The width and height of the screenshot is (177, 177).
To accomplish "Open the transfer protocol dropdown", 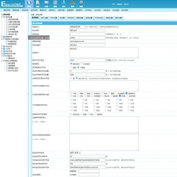I will click(78, 26).
